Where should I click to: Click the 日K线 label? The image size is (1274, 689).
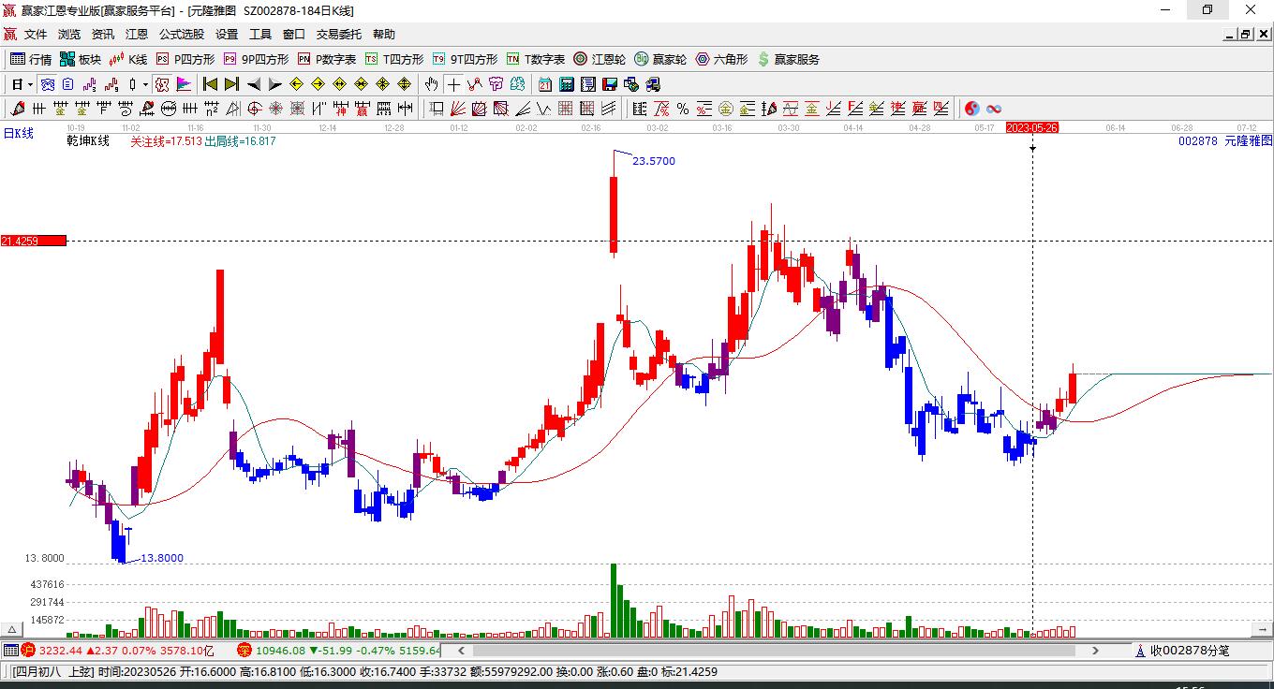click(18, 133)
